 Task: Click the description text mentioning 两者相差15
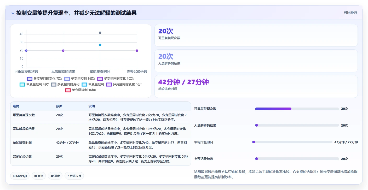click(138, 145)
